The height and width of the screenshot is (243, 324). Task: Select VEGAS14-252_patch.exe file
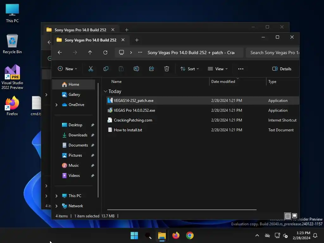point(202,101)
